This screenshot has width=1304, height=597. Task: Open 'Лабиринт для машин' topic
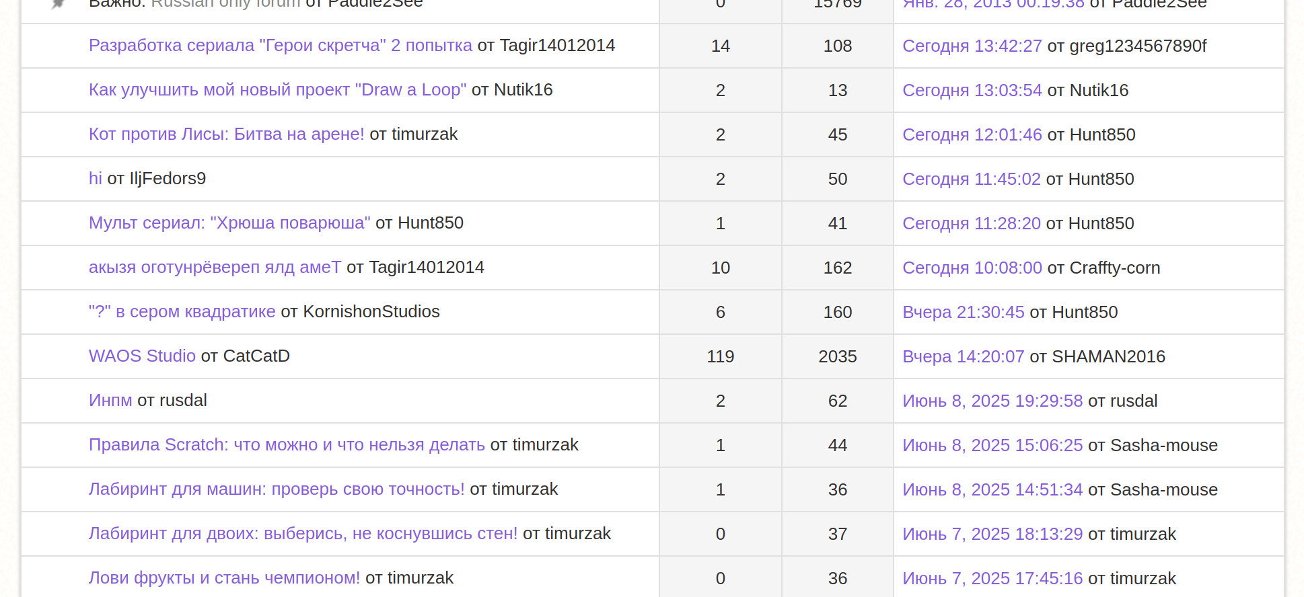click(x=276, y=489)
